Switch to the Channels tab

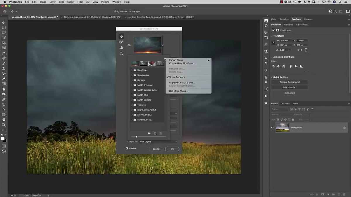point(285,103)
